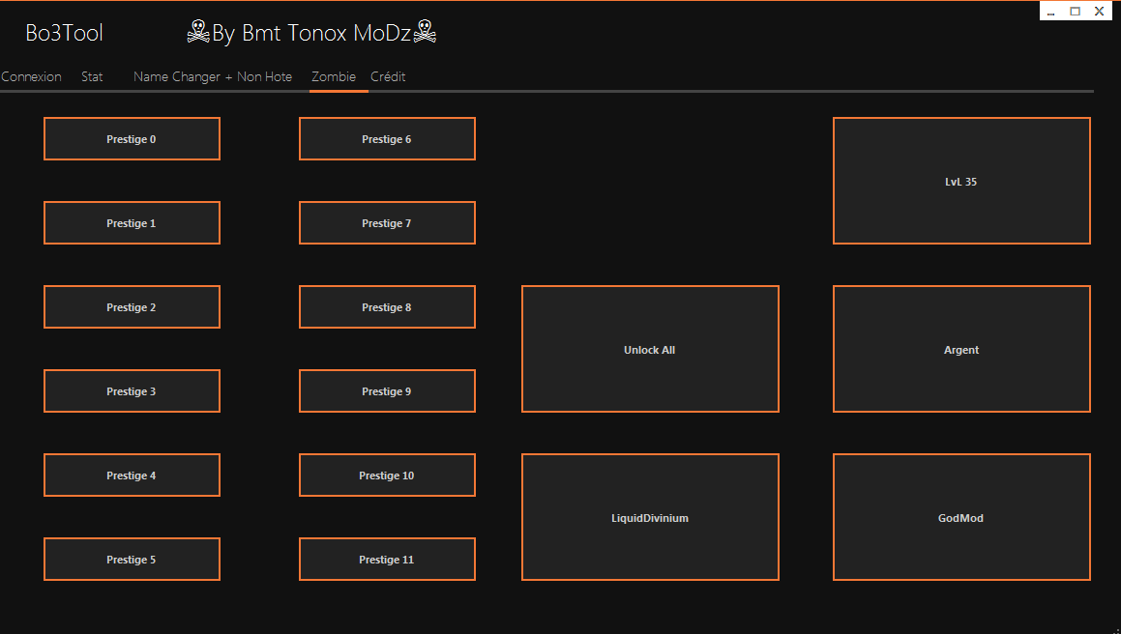Set rank with Prestige 1 button
The width and height of the screenshot is (1121, 634).
click(x=132, y=223)
